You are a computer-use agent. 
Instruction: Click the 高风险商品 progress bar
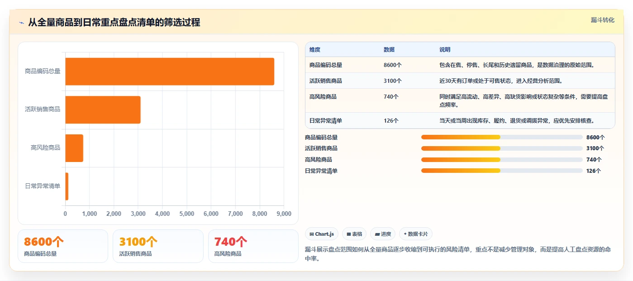[502, 159]
